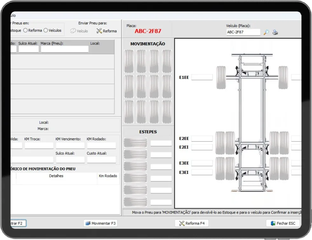Click the E3EE tire position field
The height and width of the screenshot is (240, 312).
(x=202, y=163)
